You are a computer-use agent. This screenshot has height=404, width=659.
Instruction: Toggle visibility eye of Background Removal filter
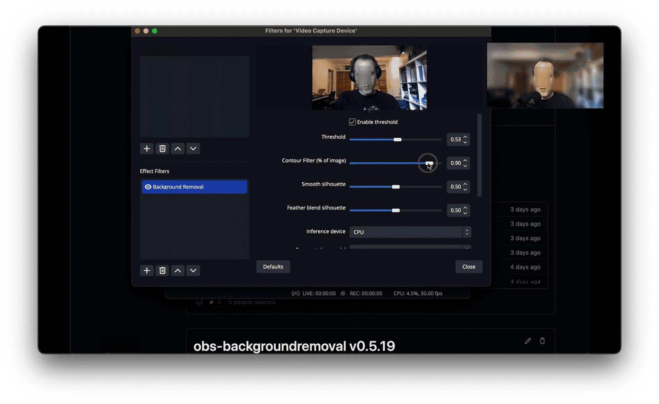point(148,187)
